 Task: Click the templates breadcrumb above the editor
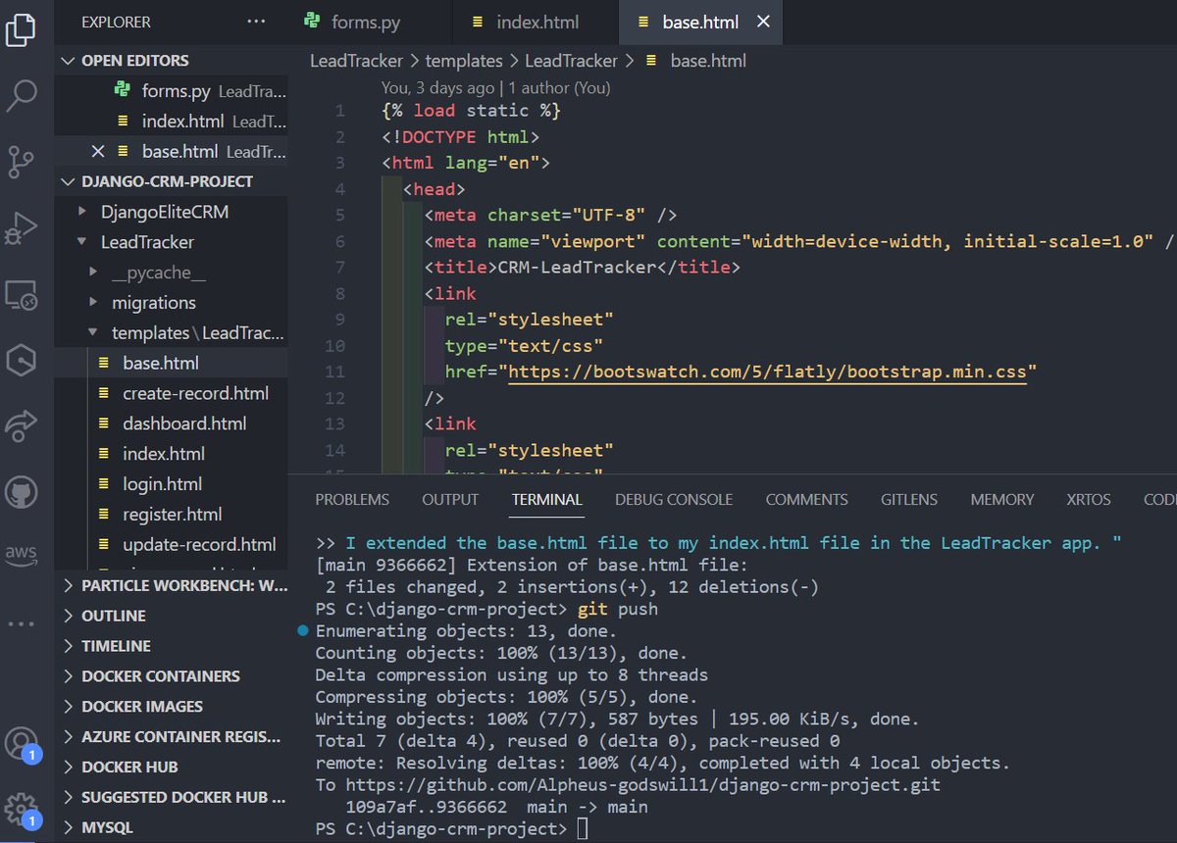[464, 60]
